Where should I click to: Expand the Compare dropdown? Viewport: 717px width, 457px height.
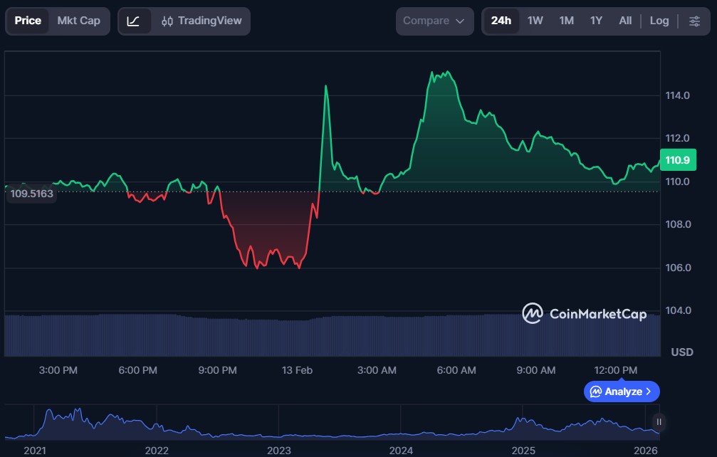click(x=434, y=21)
